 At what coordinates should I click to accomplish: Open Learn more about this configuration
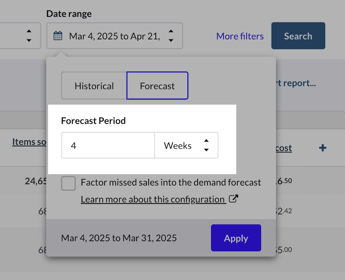153,199
